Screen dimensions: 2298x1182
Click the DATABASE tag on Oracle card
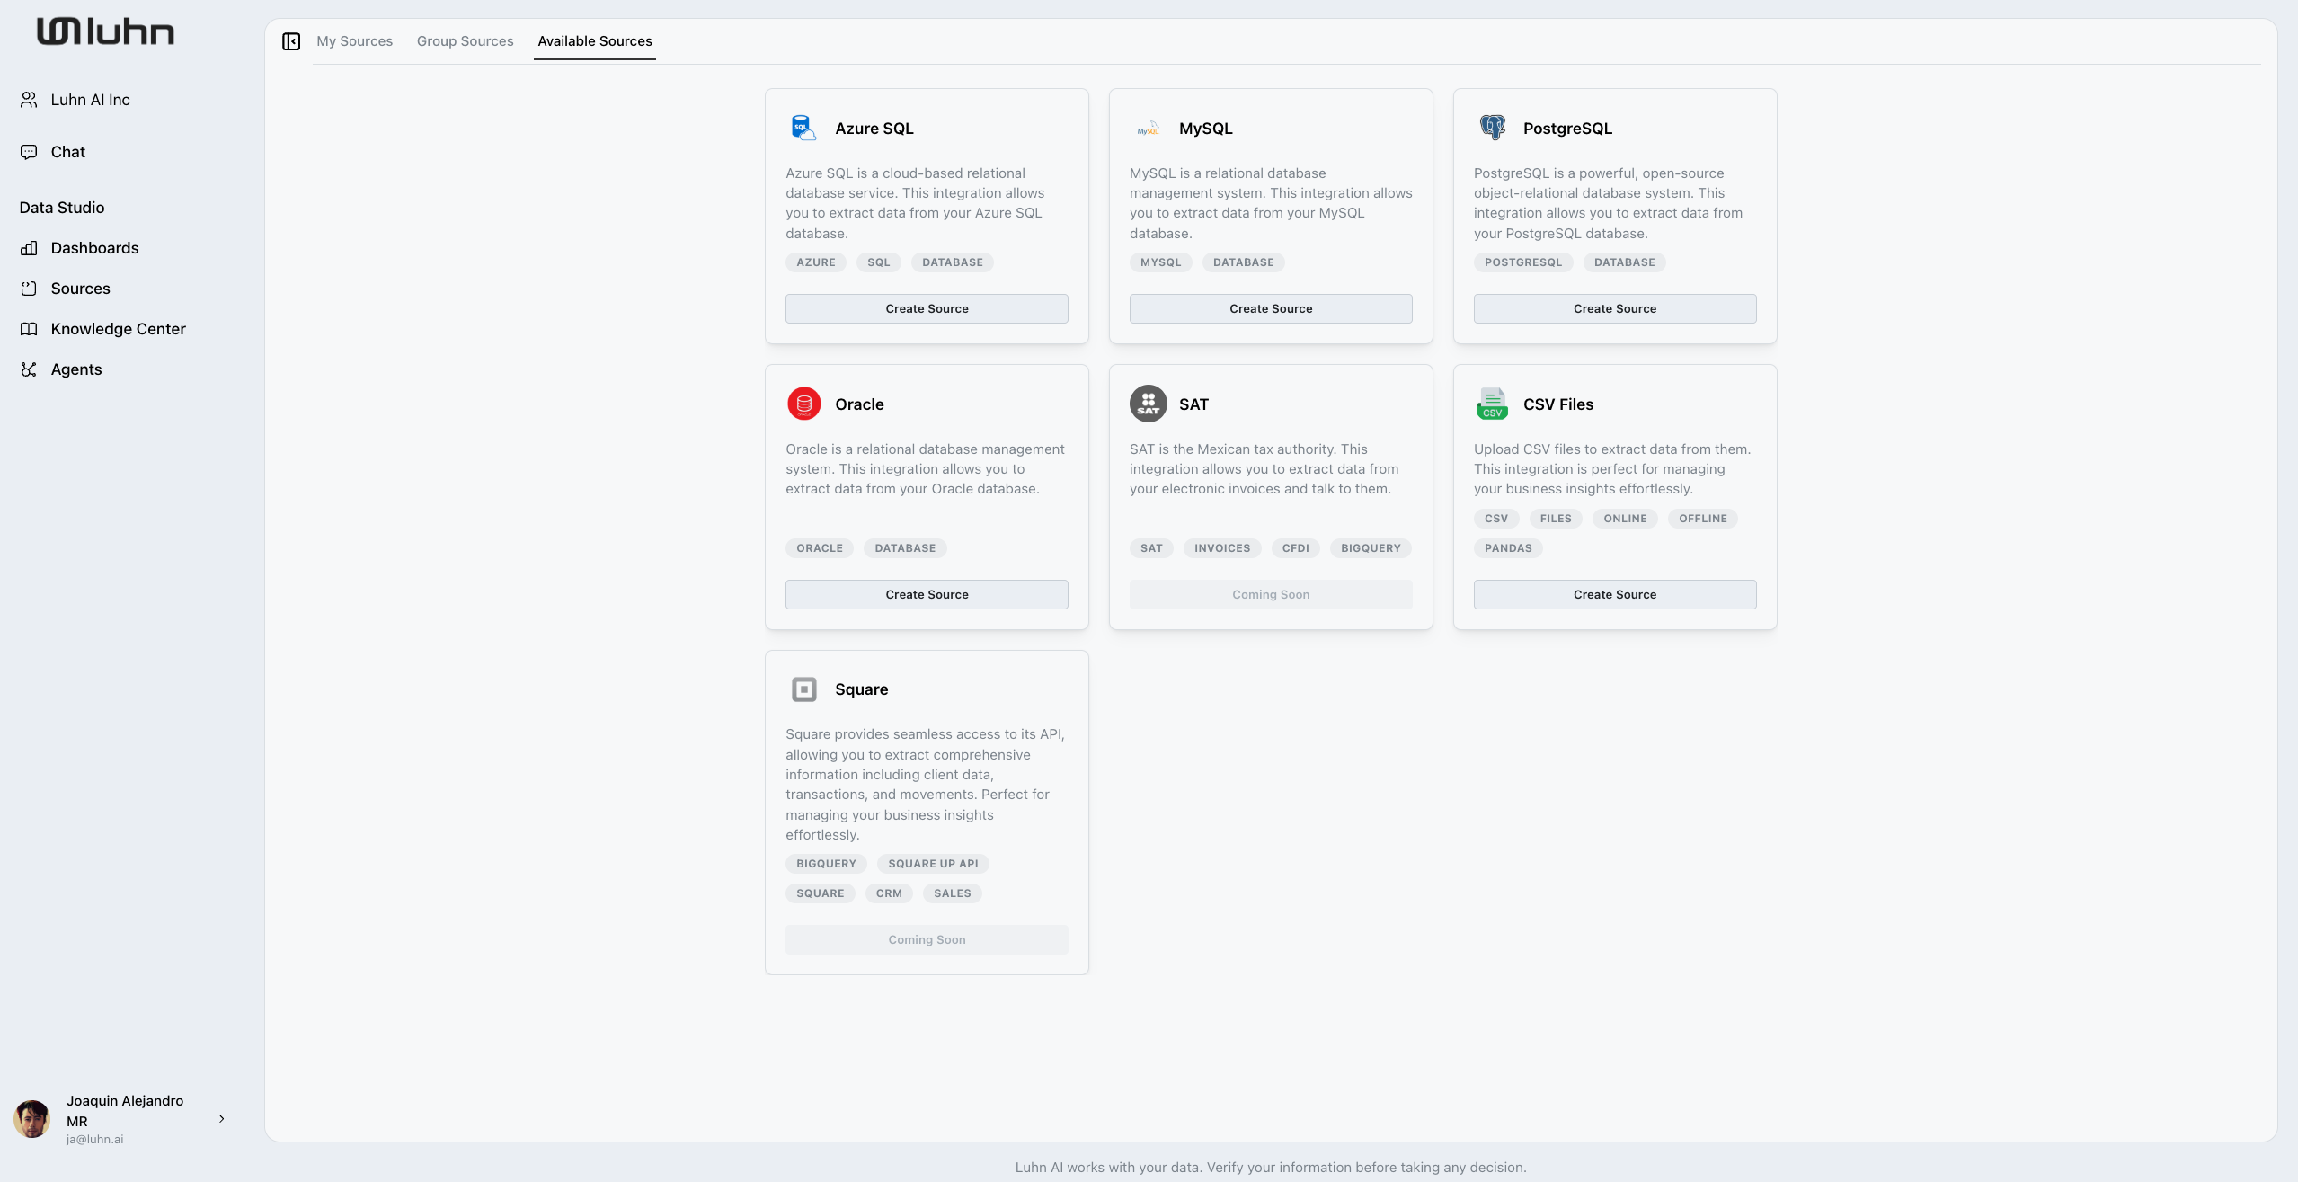pyautogui.click(x=905, y=548)
